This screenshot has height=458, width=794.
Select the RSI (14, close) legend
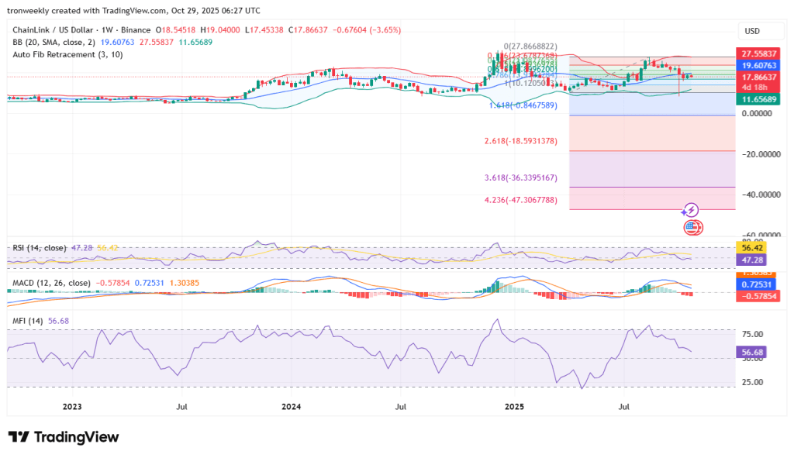[x=39, y=247]
